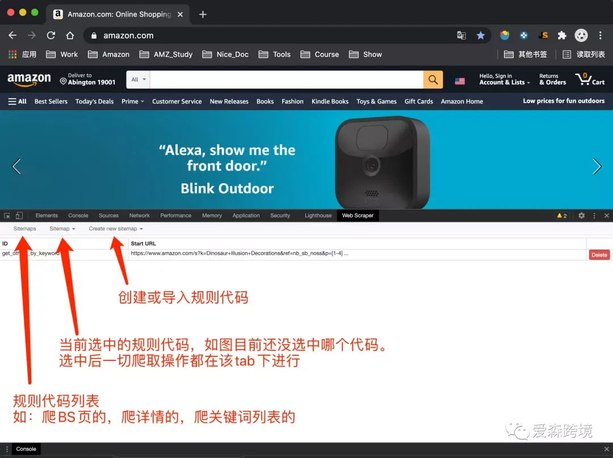613x458 pixels.
Task: Click the colorful globe extension icon
Action: (505, 36)
